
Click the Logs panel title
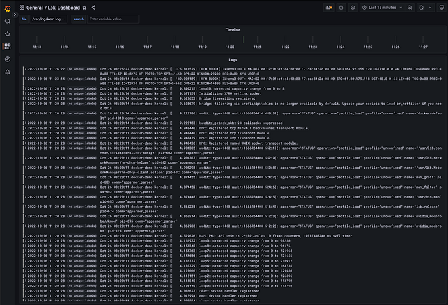[233, 60]
